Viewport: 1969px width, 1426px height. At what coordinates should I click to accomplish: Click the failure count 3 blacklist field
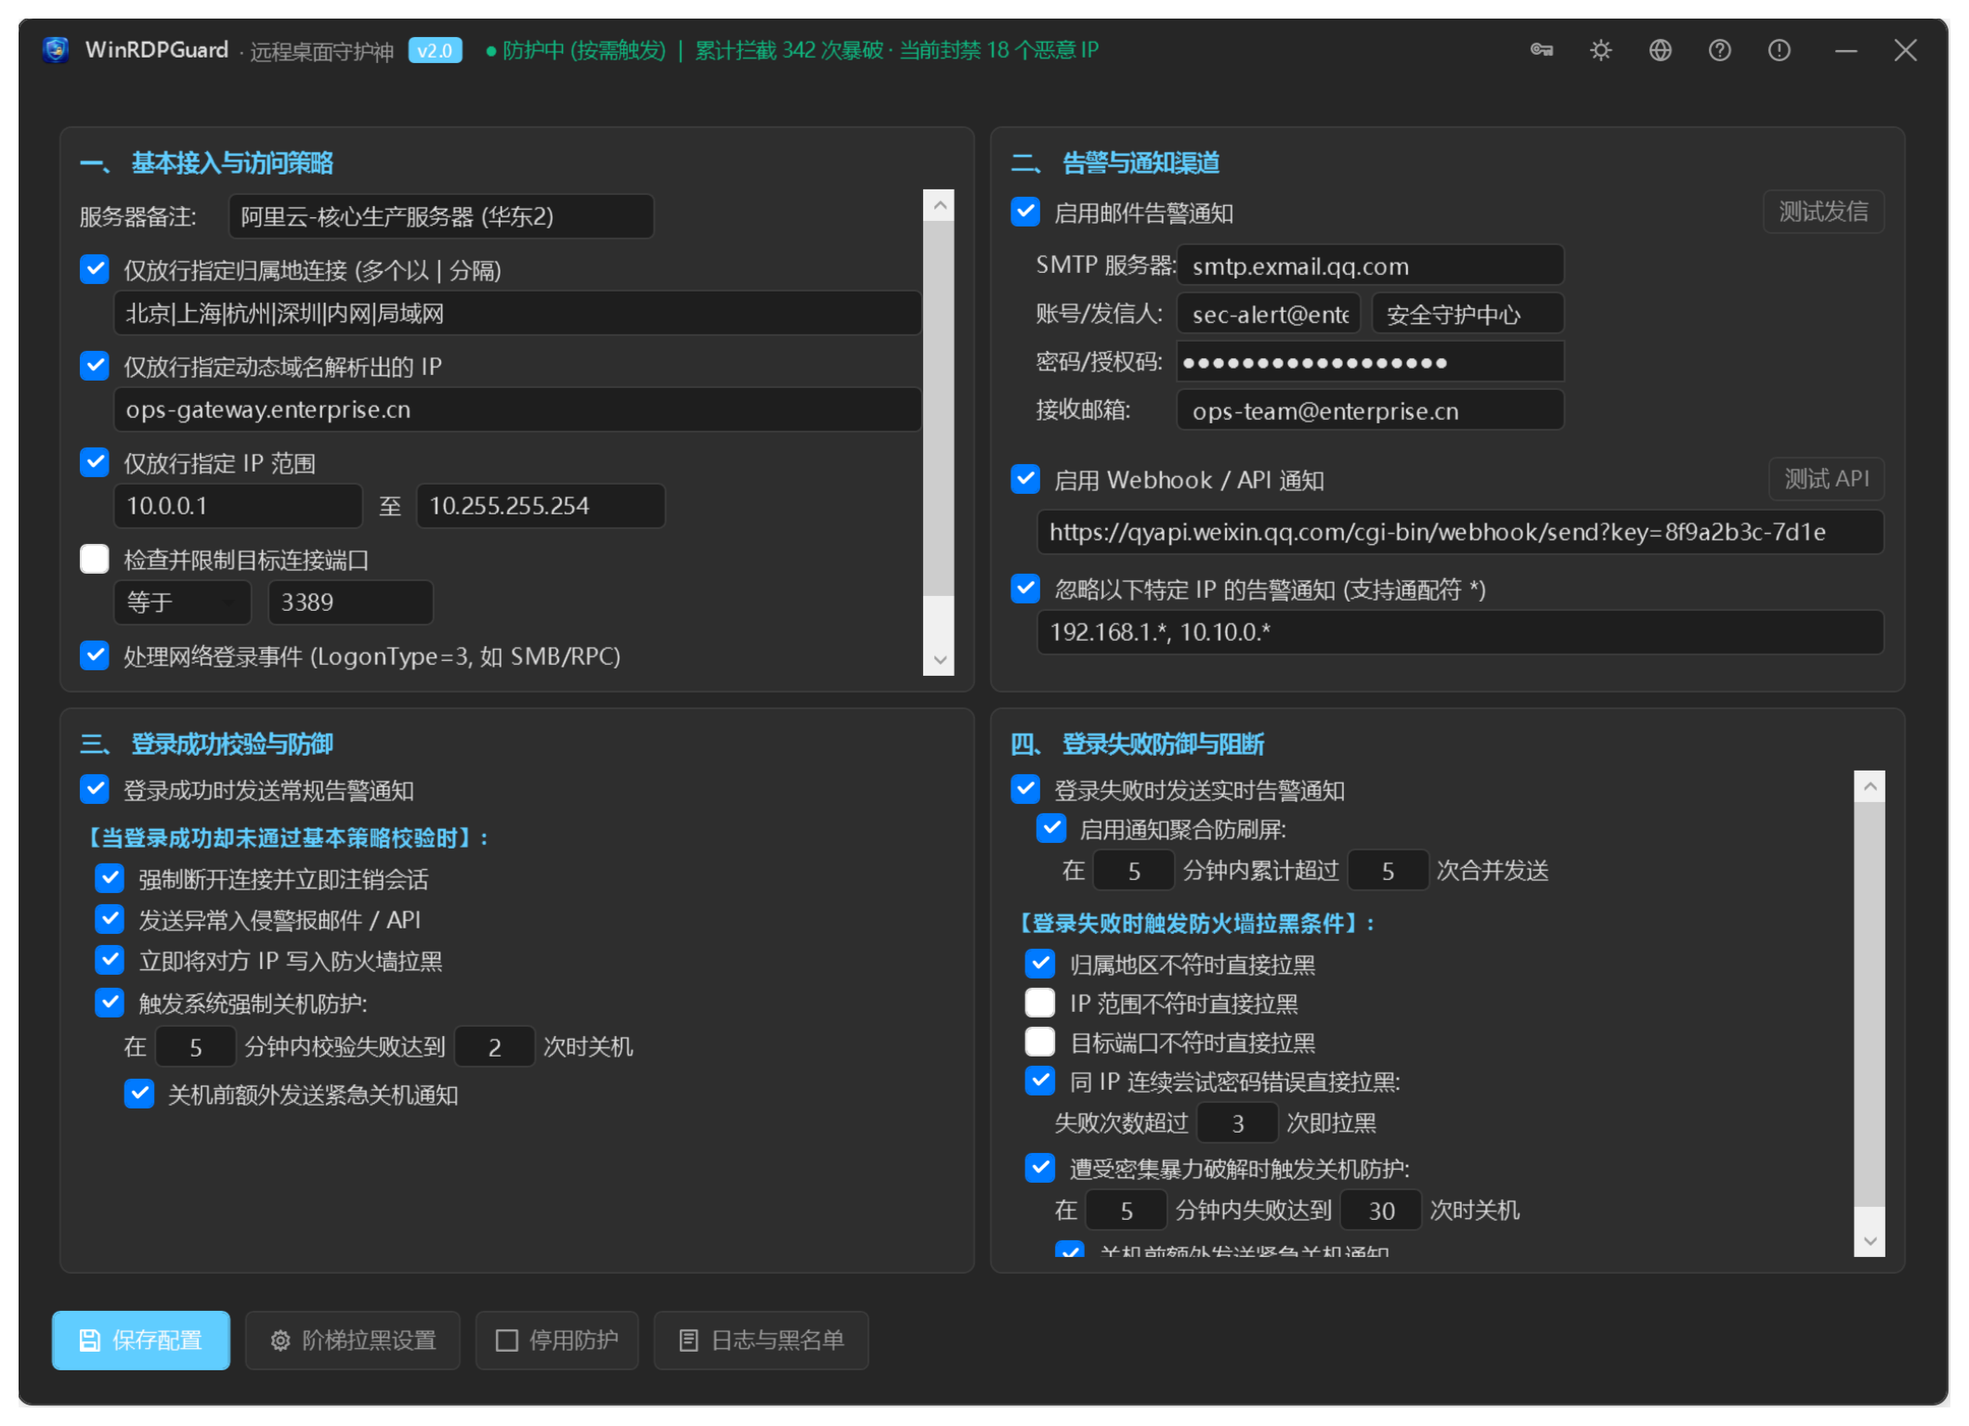tap(1238, 1123)
